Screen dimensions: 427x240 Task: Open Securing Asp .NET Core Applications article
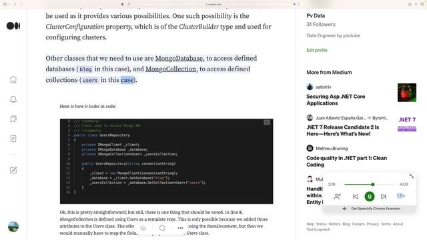[336, 100]
